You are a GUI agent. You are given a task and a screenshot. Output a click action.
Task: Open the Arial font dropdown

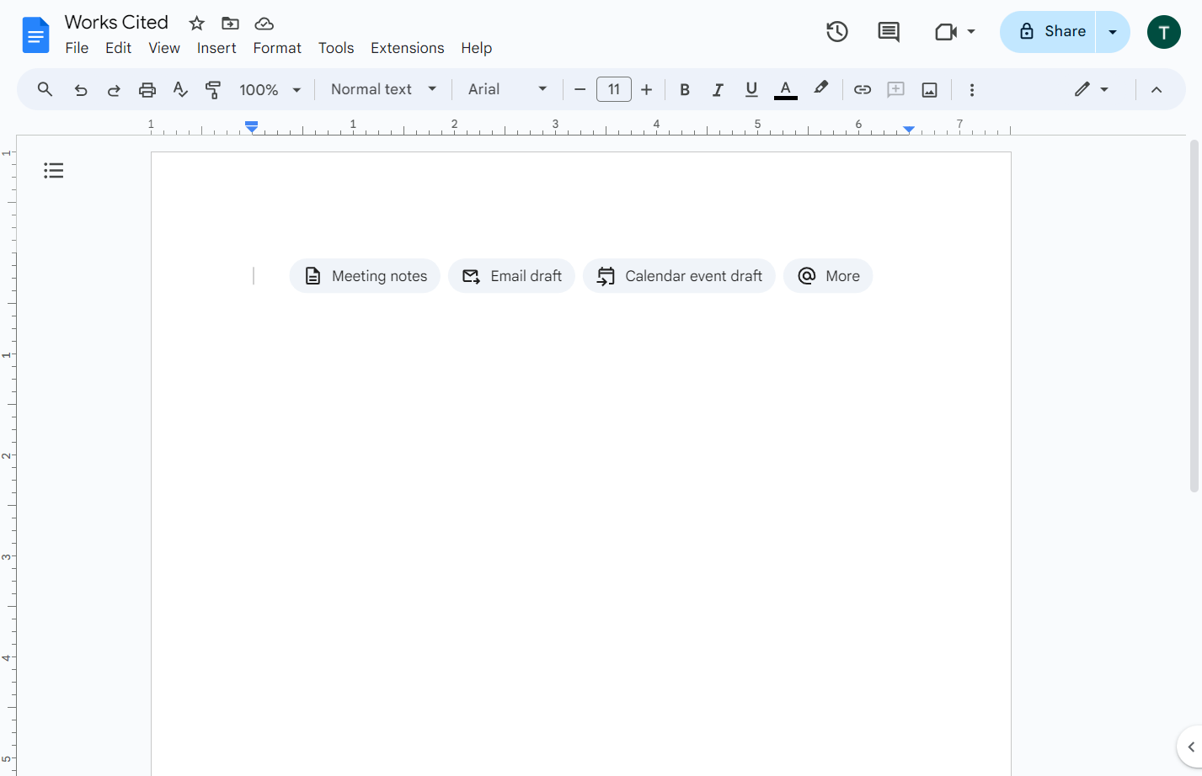tap(508, 89)
